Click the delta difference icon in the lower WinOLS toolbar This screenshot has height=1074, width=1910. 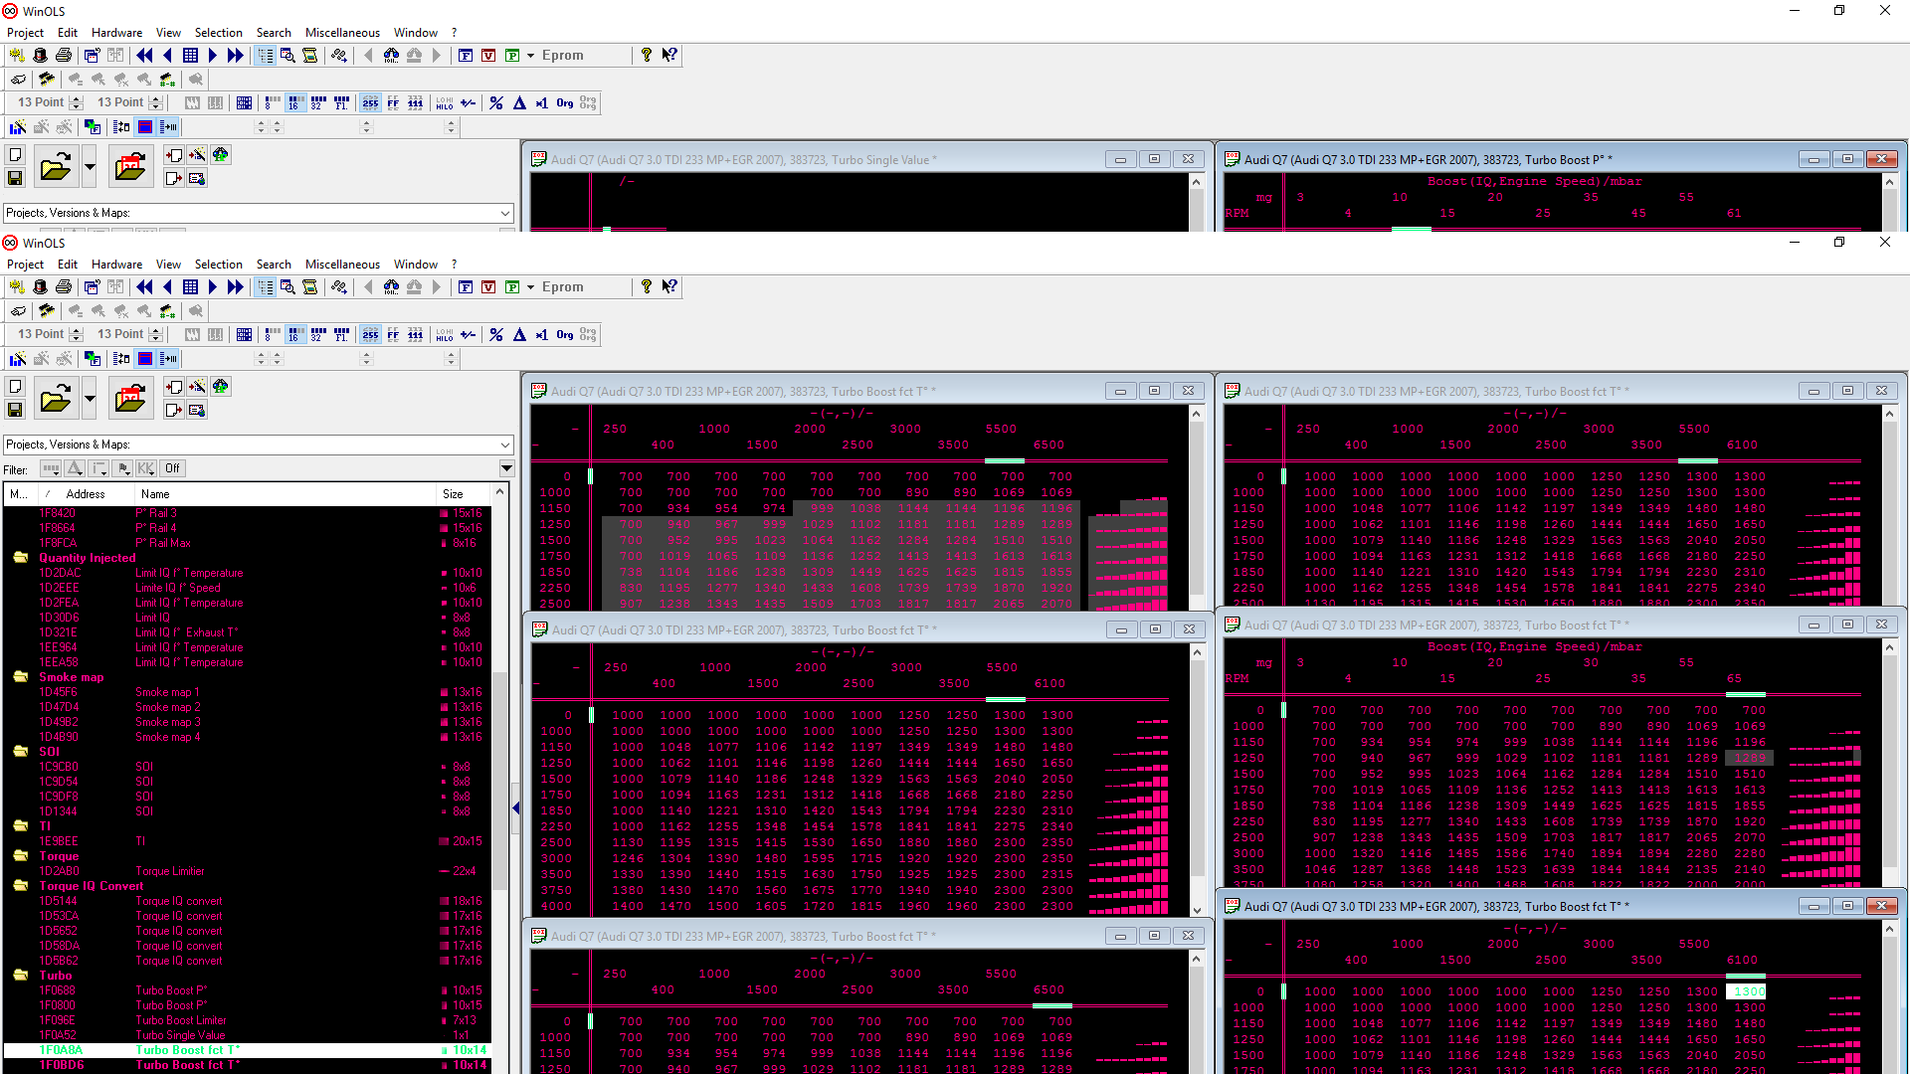[x=519, y=335]
